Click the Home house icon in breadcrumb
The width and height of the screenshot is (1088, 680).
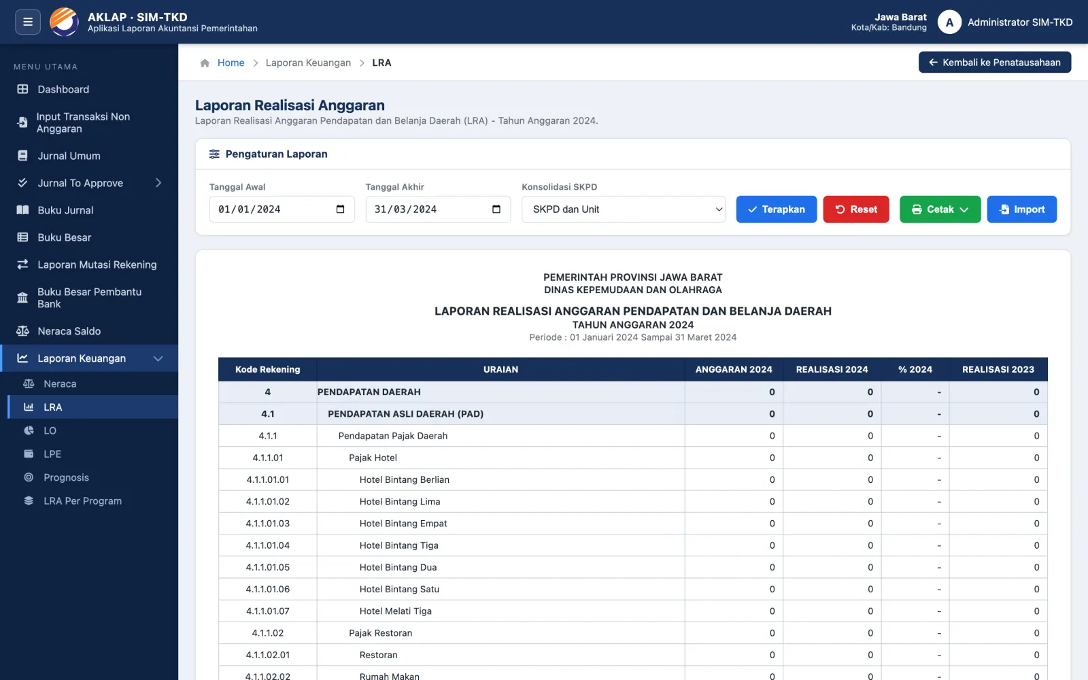coord(205,63)
